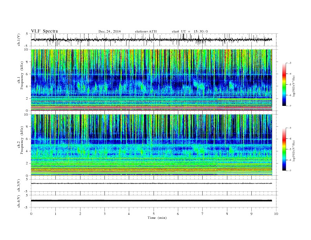
Task: Click the ch.1 'log(PSD)(V²/Hz)' colorbar label
Action: [294, 85]
